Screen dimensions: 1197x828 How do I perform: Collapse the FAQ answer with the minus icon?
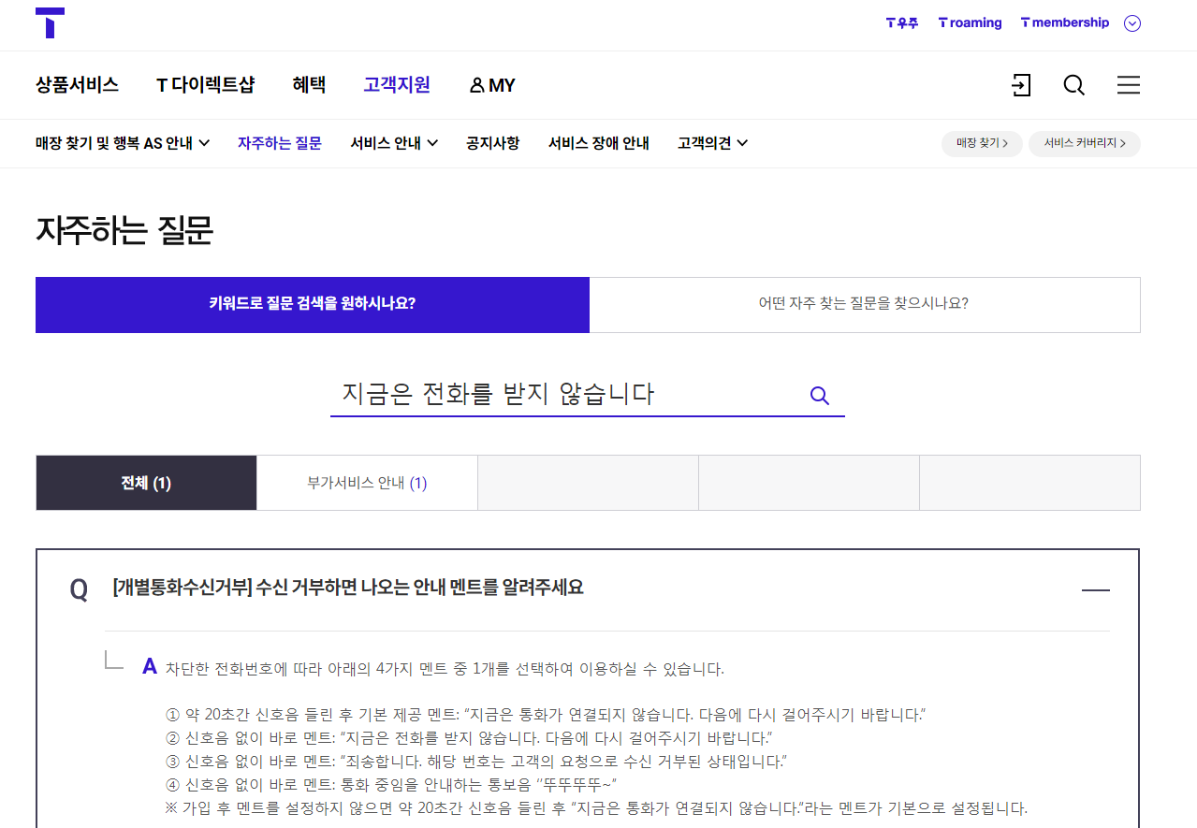(1097, 589)
